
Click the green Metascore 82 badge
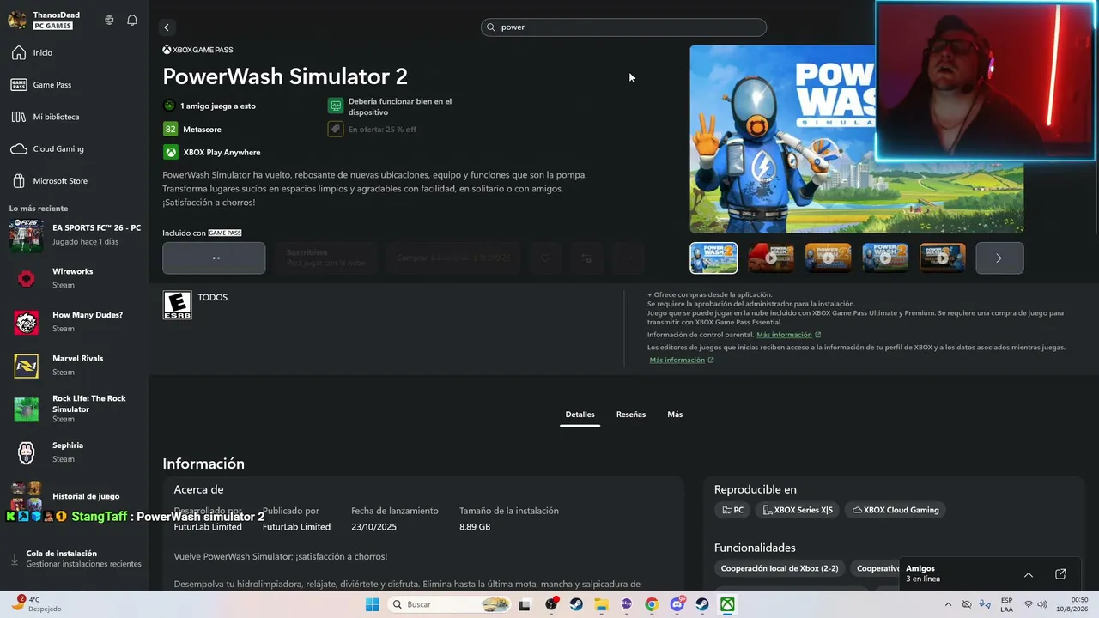coord(171,129)
